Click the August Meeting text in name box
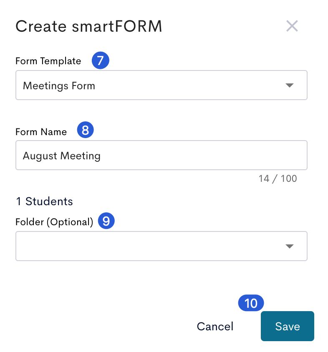 (x=62, y=156)
